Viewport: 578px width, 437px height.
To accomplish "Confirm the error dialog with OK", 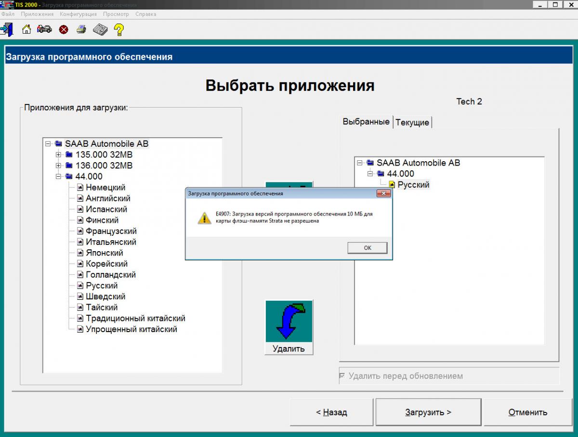I will click(x=368, y=248).
